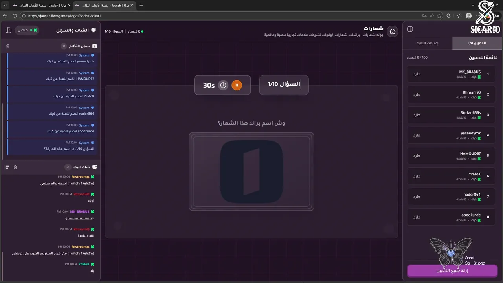This screenshot has width=503, height=283.
Task: Click Kick platform icon under abodkurde
Action: pos(479,220)
